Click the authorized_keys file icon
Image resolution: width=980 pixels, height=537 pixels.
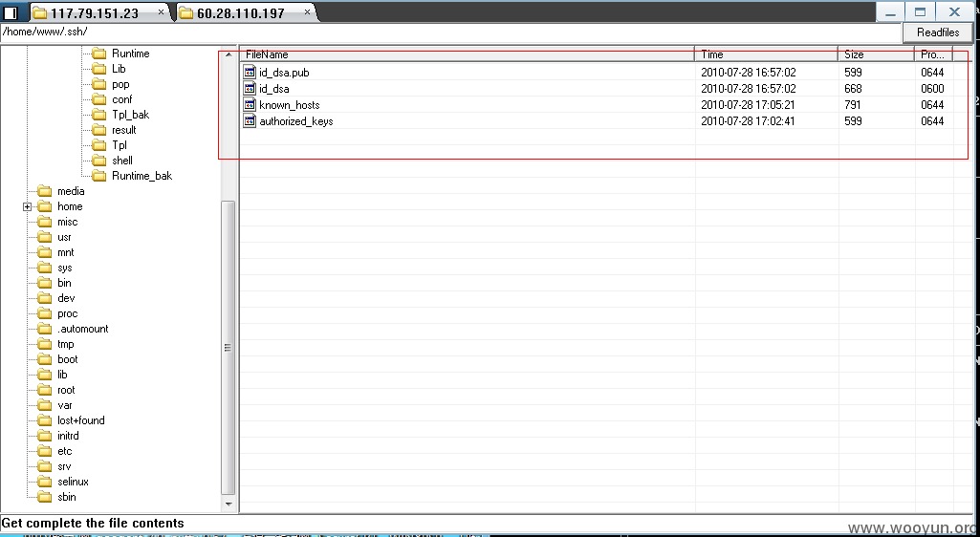tap(250, 120)
